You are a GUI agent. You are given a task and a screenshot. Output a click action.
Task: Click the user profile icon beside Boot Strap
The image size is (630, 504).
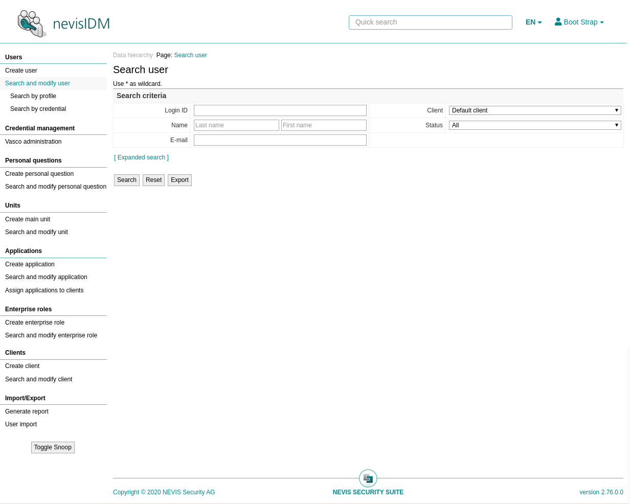pyautogui.click(x=558, y=22)
